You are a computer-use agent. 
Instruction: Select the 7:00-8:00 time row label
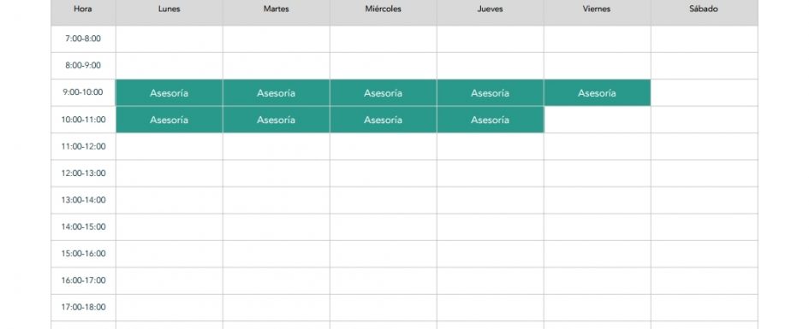[x=83, y=39]
